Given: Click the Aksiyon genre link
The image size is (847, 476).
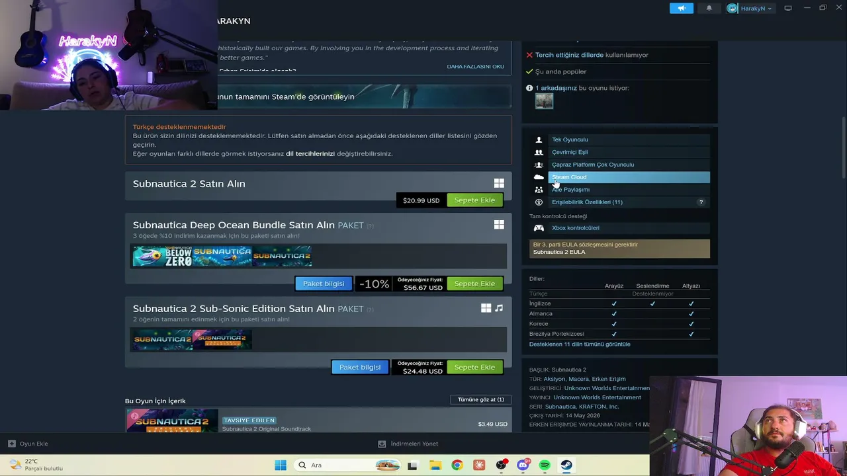Looking at the screenshot, I should coord(554,379).
